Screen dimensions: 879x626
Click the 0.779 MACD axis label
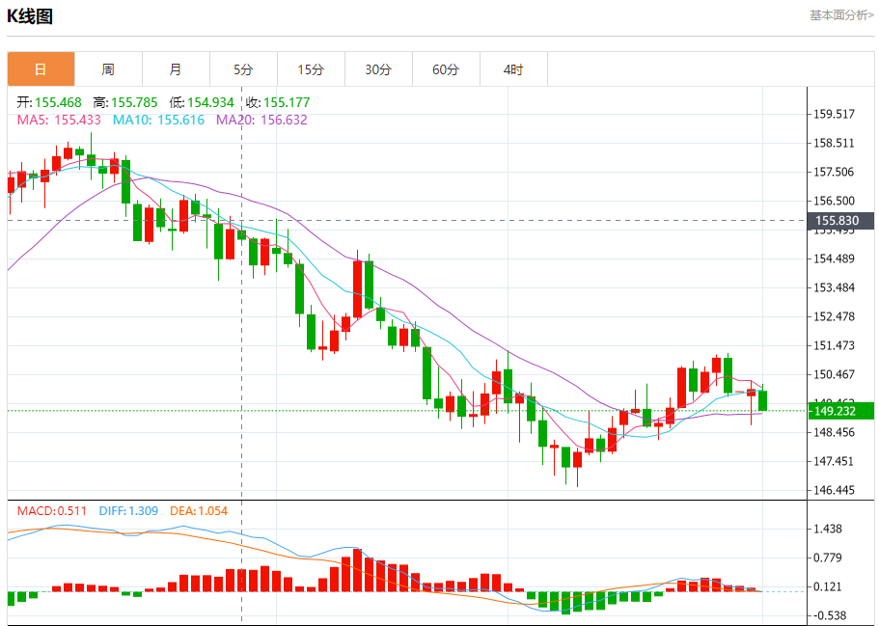tap(828, 558)
